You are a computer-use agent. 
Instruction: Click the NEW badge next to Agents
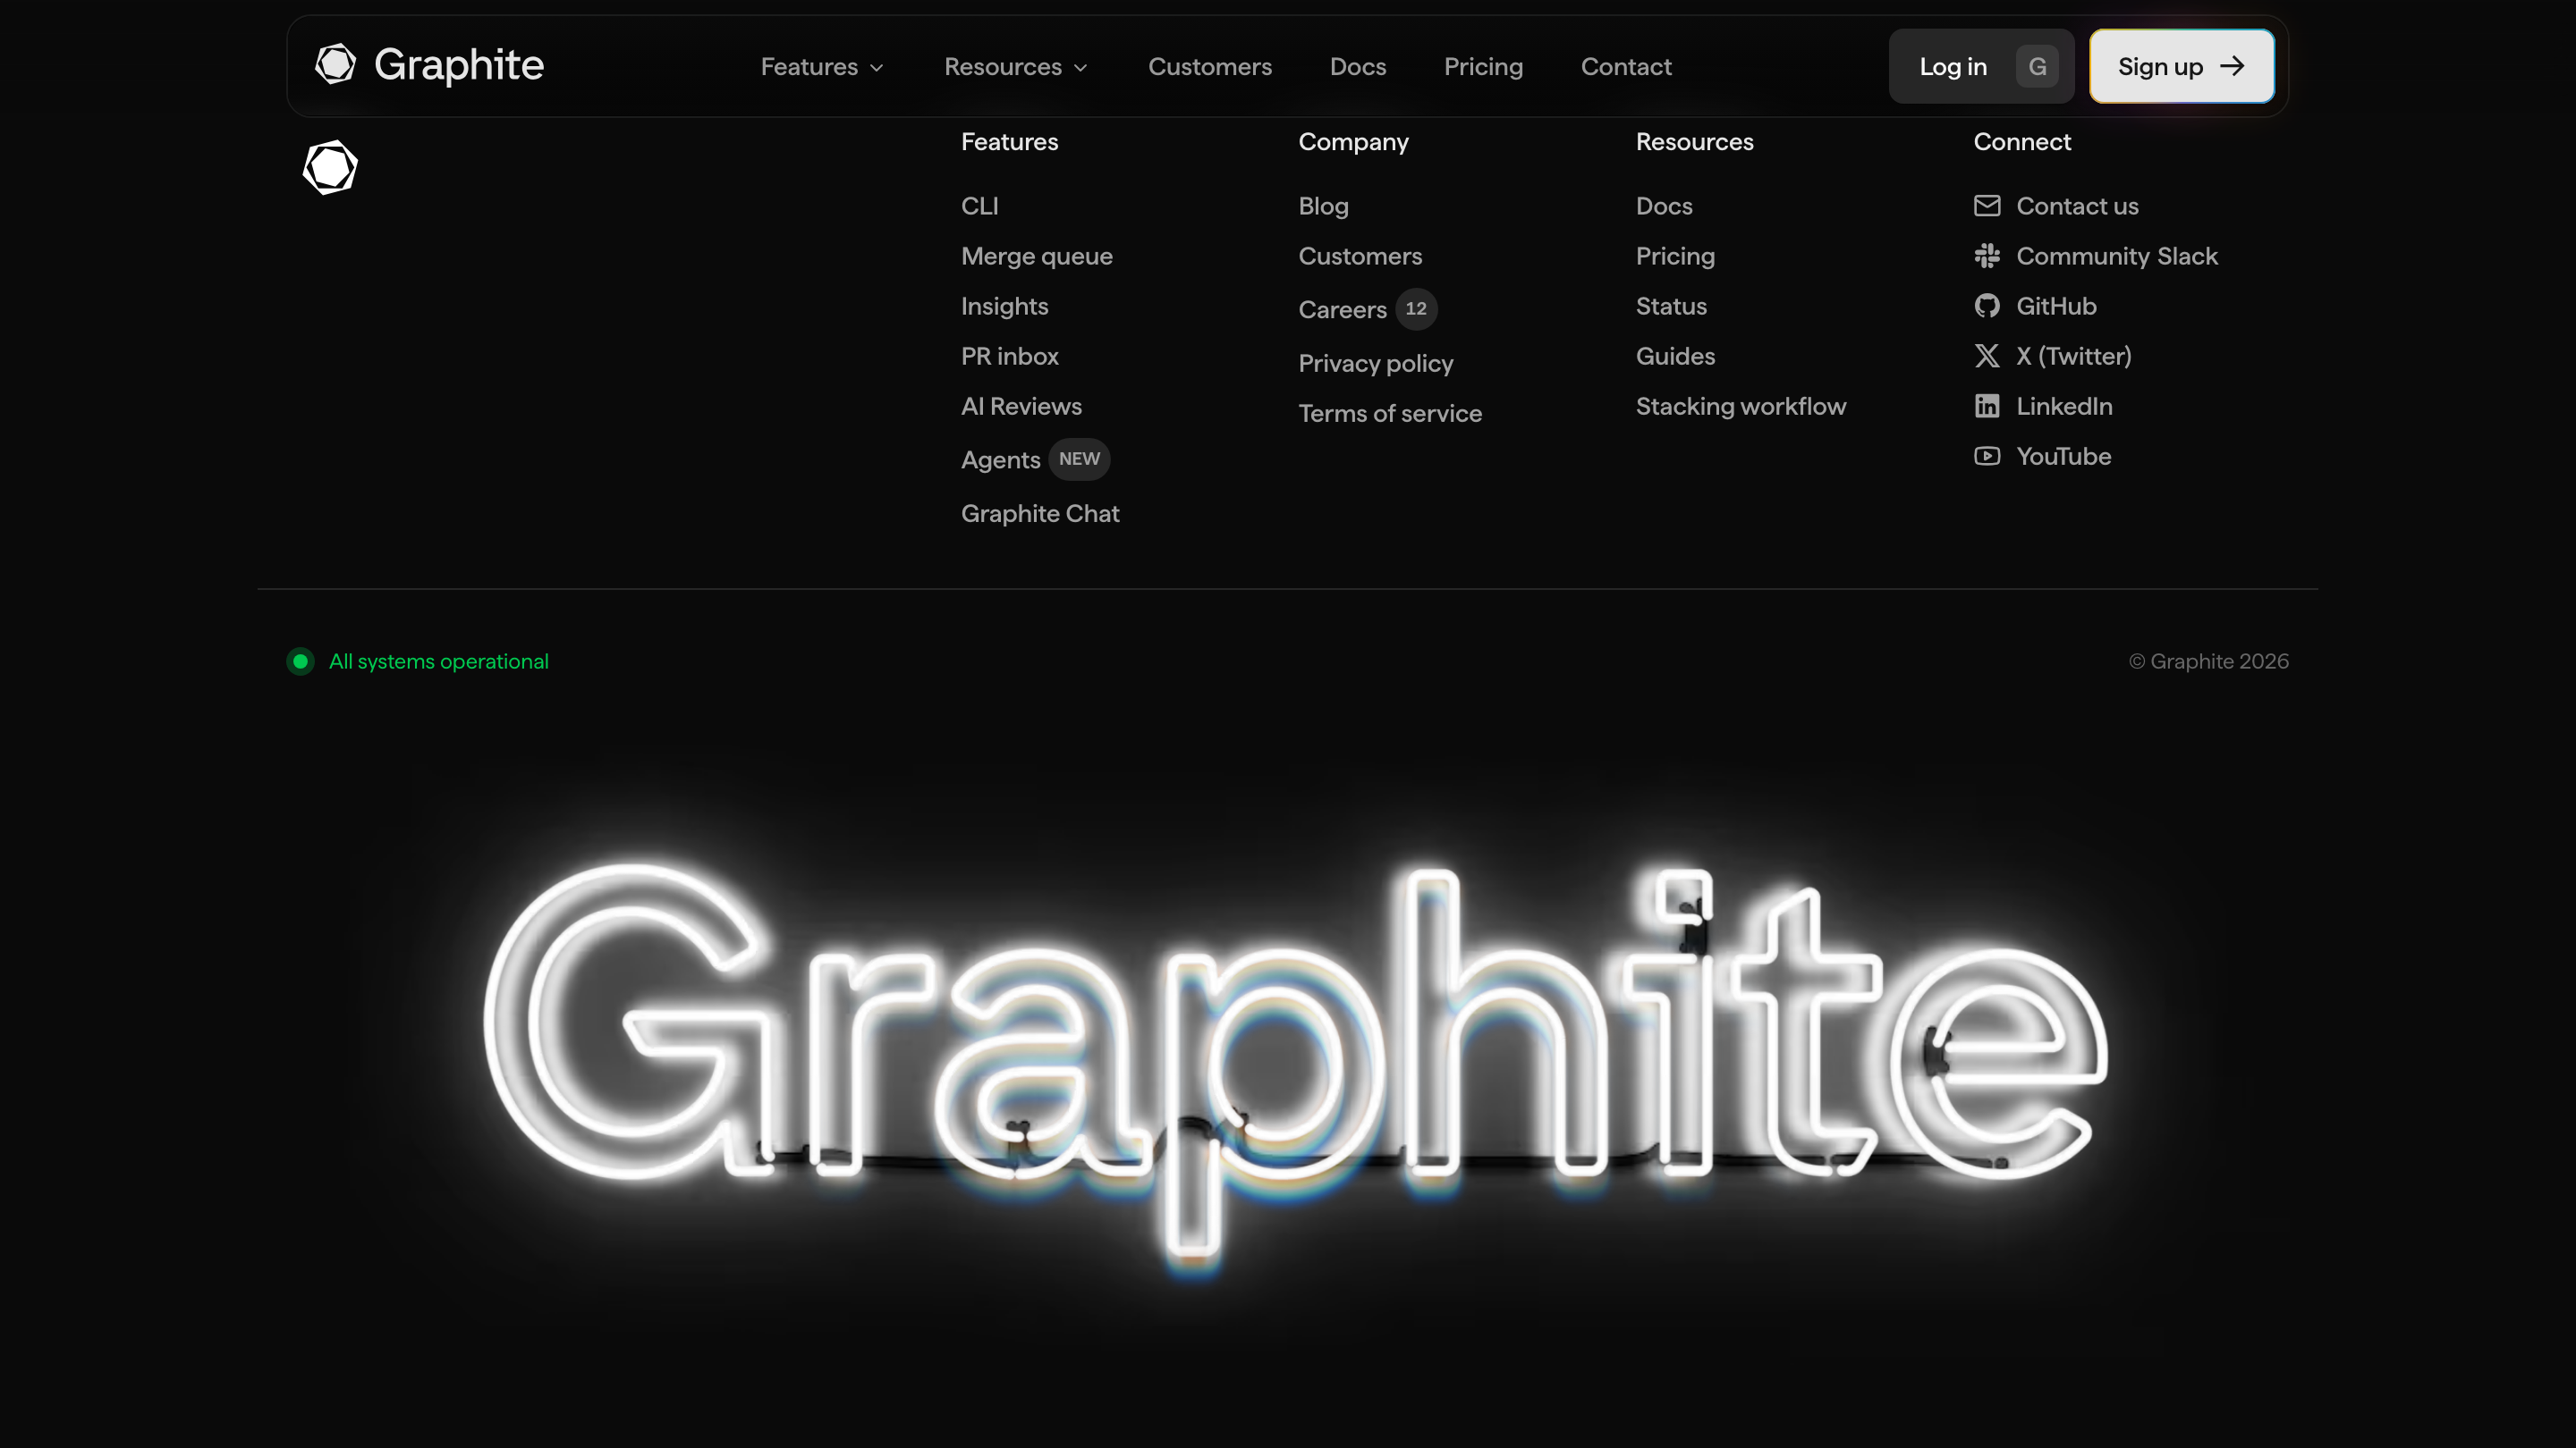point(1079,459)
